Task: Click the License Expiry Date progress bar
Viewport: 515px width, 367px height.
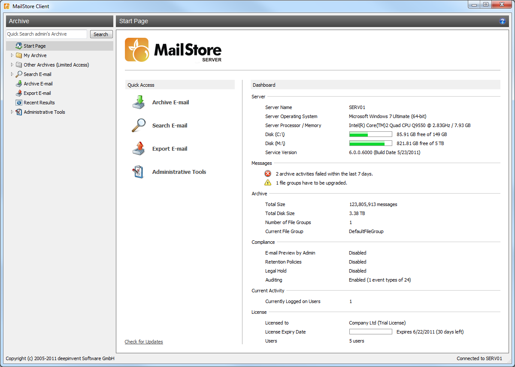Action: tap(370, 332)
